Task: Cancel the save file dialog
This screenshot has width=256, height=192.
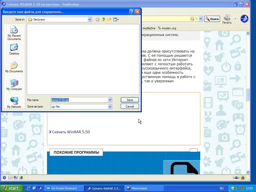Action: point(130,106)
